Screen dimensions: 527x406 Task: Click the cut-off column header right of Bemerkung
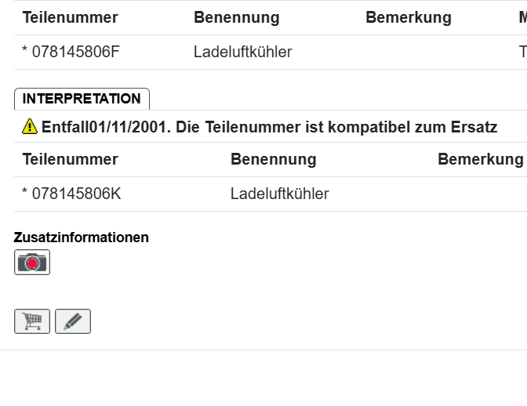pos(522,17)
